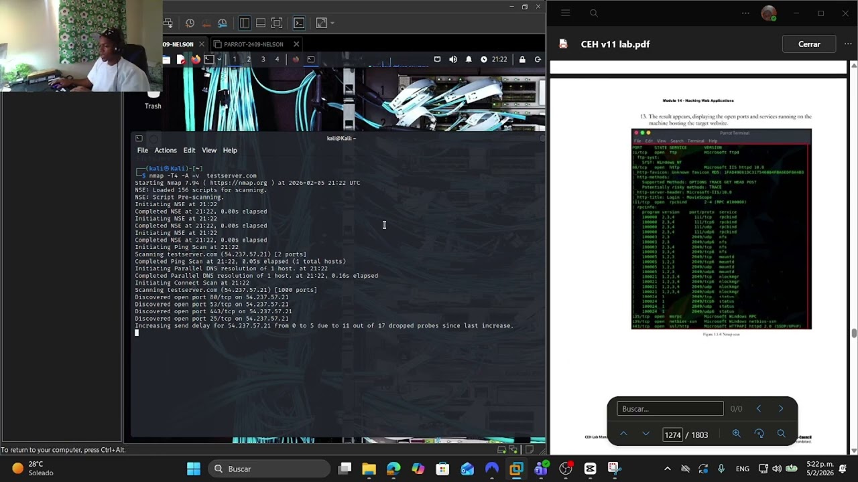
Task: Toggle the thumbnail bar view icon
Action: (x=261, y=23)
